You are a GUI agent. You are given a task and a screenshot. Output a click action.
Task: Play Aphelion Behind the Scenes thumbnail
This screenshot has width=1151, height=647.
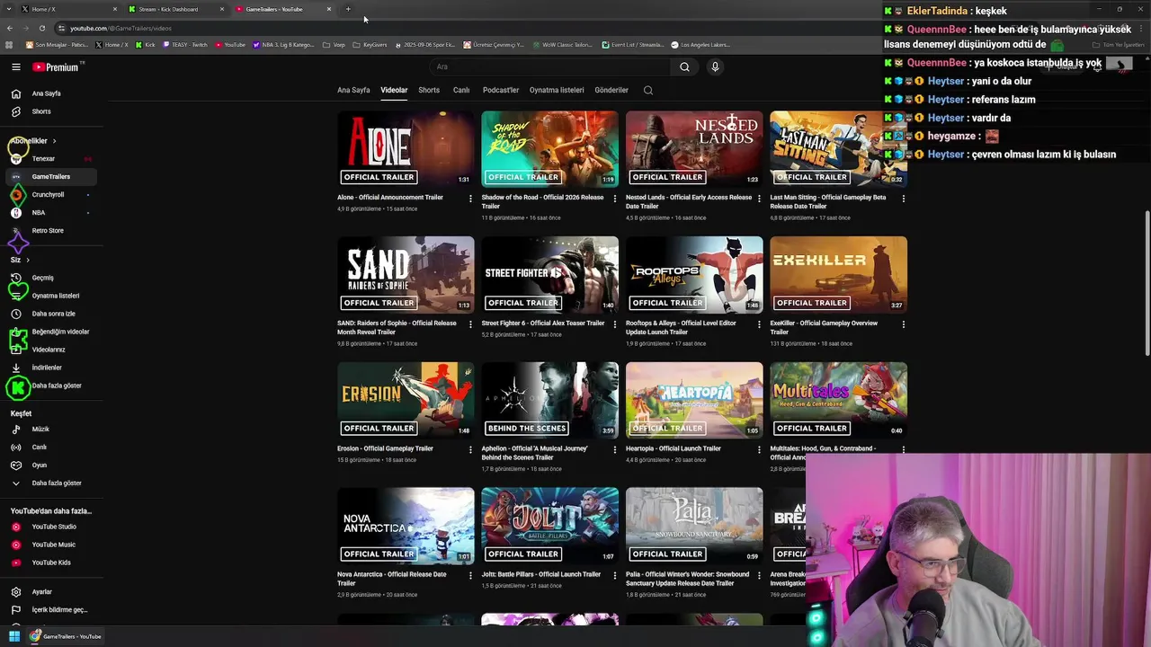pyautogui.click(x=549, y=400)
